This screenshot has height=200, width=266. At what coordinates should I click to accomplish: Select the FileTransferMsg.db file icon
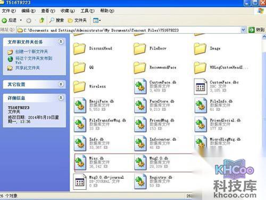pyautogui.click(x=80, y=124)
